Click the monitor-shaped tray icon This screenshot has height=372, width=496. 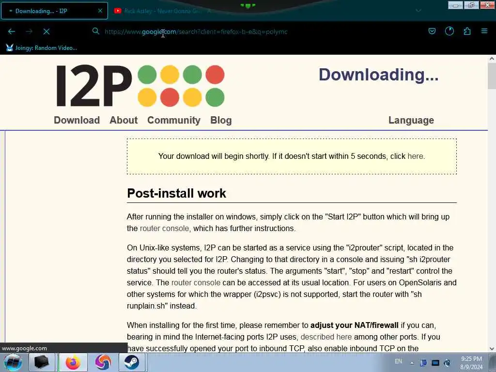(435, 363)
